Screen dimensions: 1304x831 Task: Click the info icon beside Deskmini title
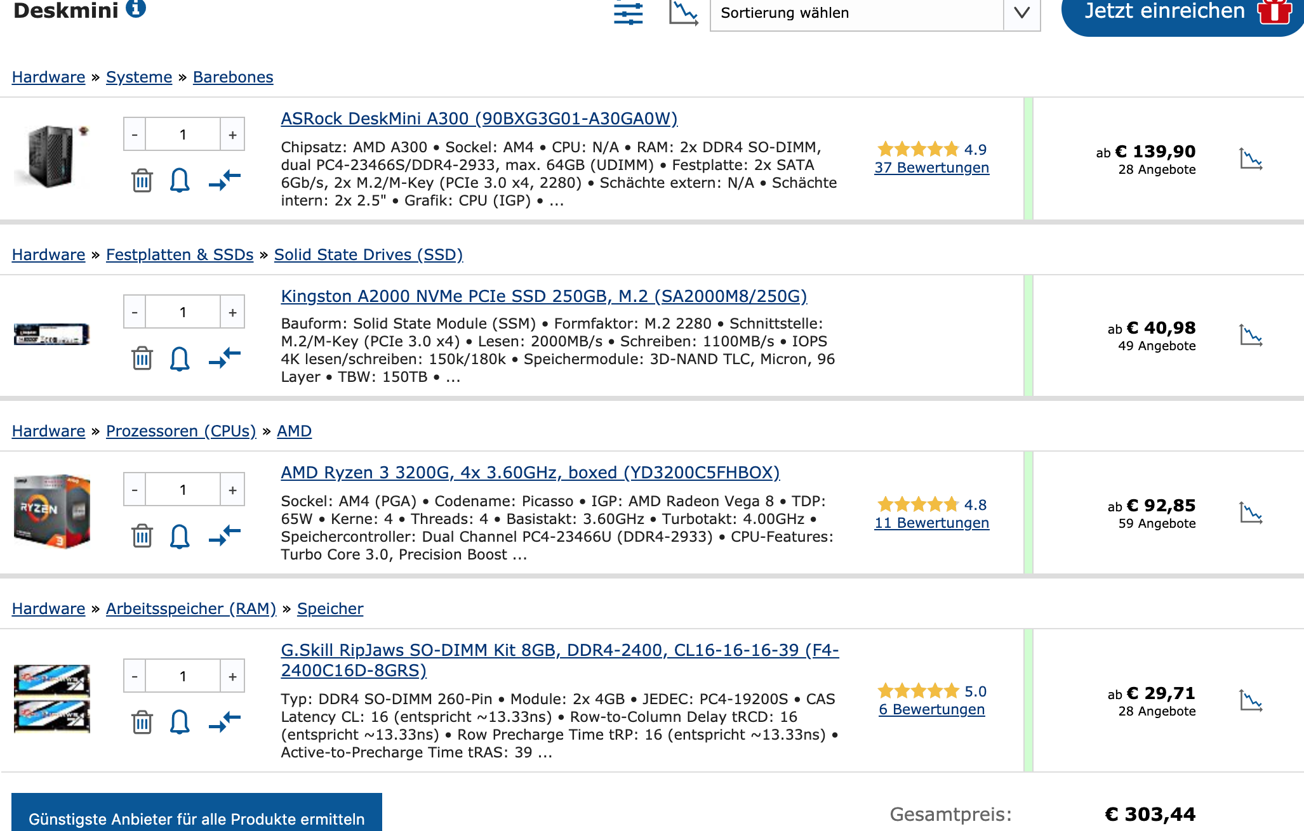coord(136,9)
